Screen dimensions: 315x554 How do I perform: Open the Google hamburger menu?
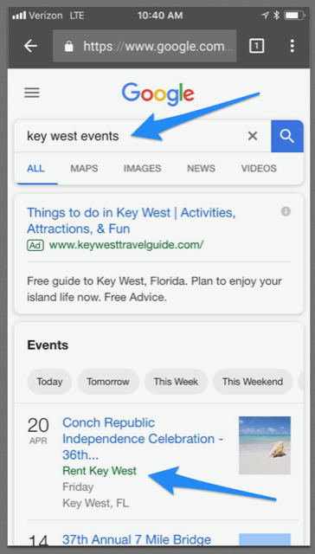coord(32,93)
